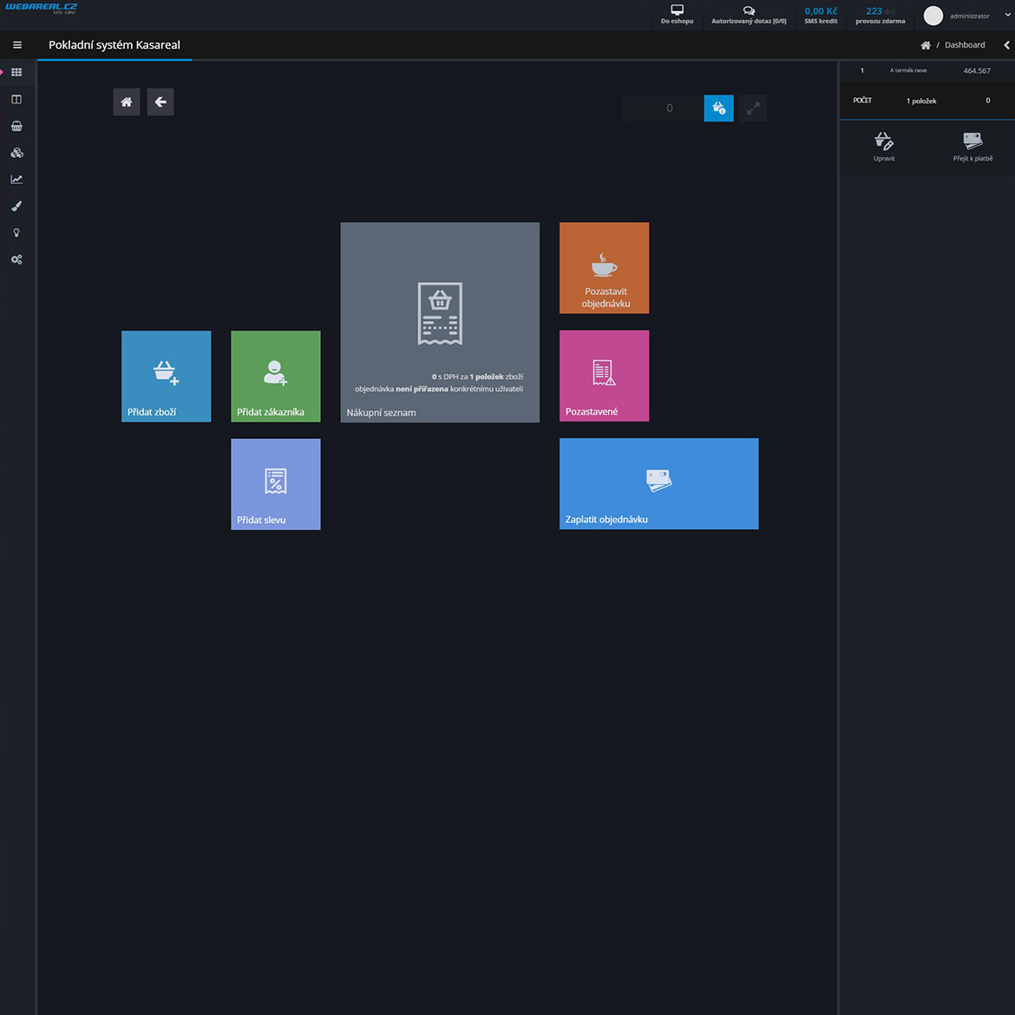Click the paintbrush design sidebar icon
1015x1015 pixels.
16,206
